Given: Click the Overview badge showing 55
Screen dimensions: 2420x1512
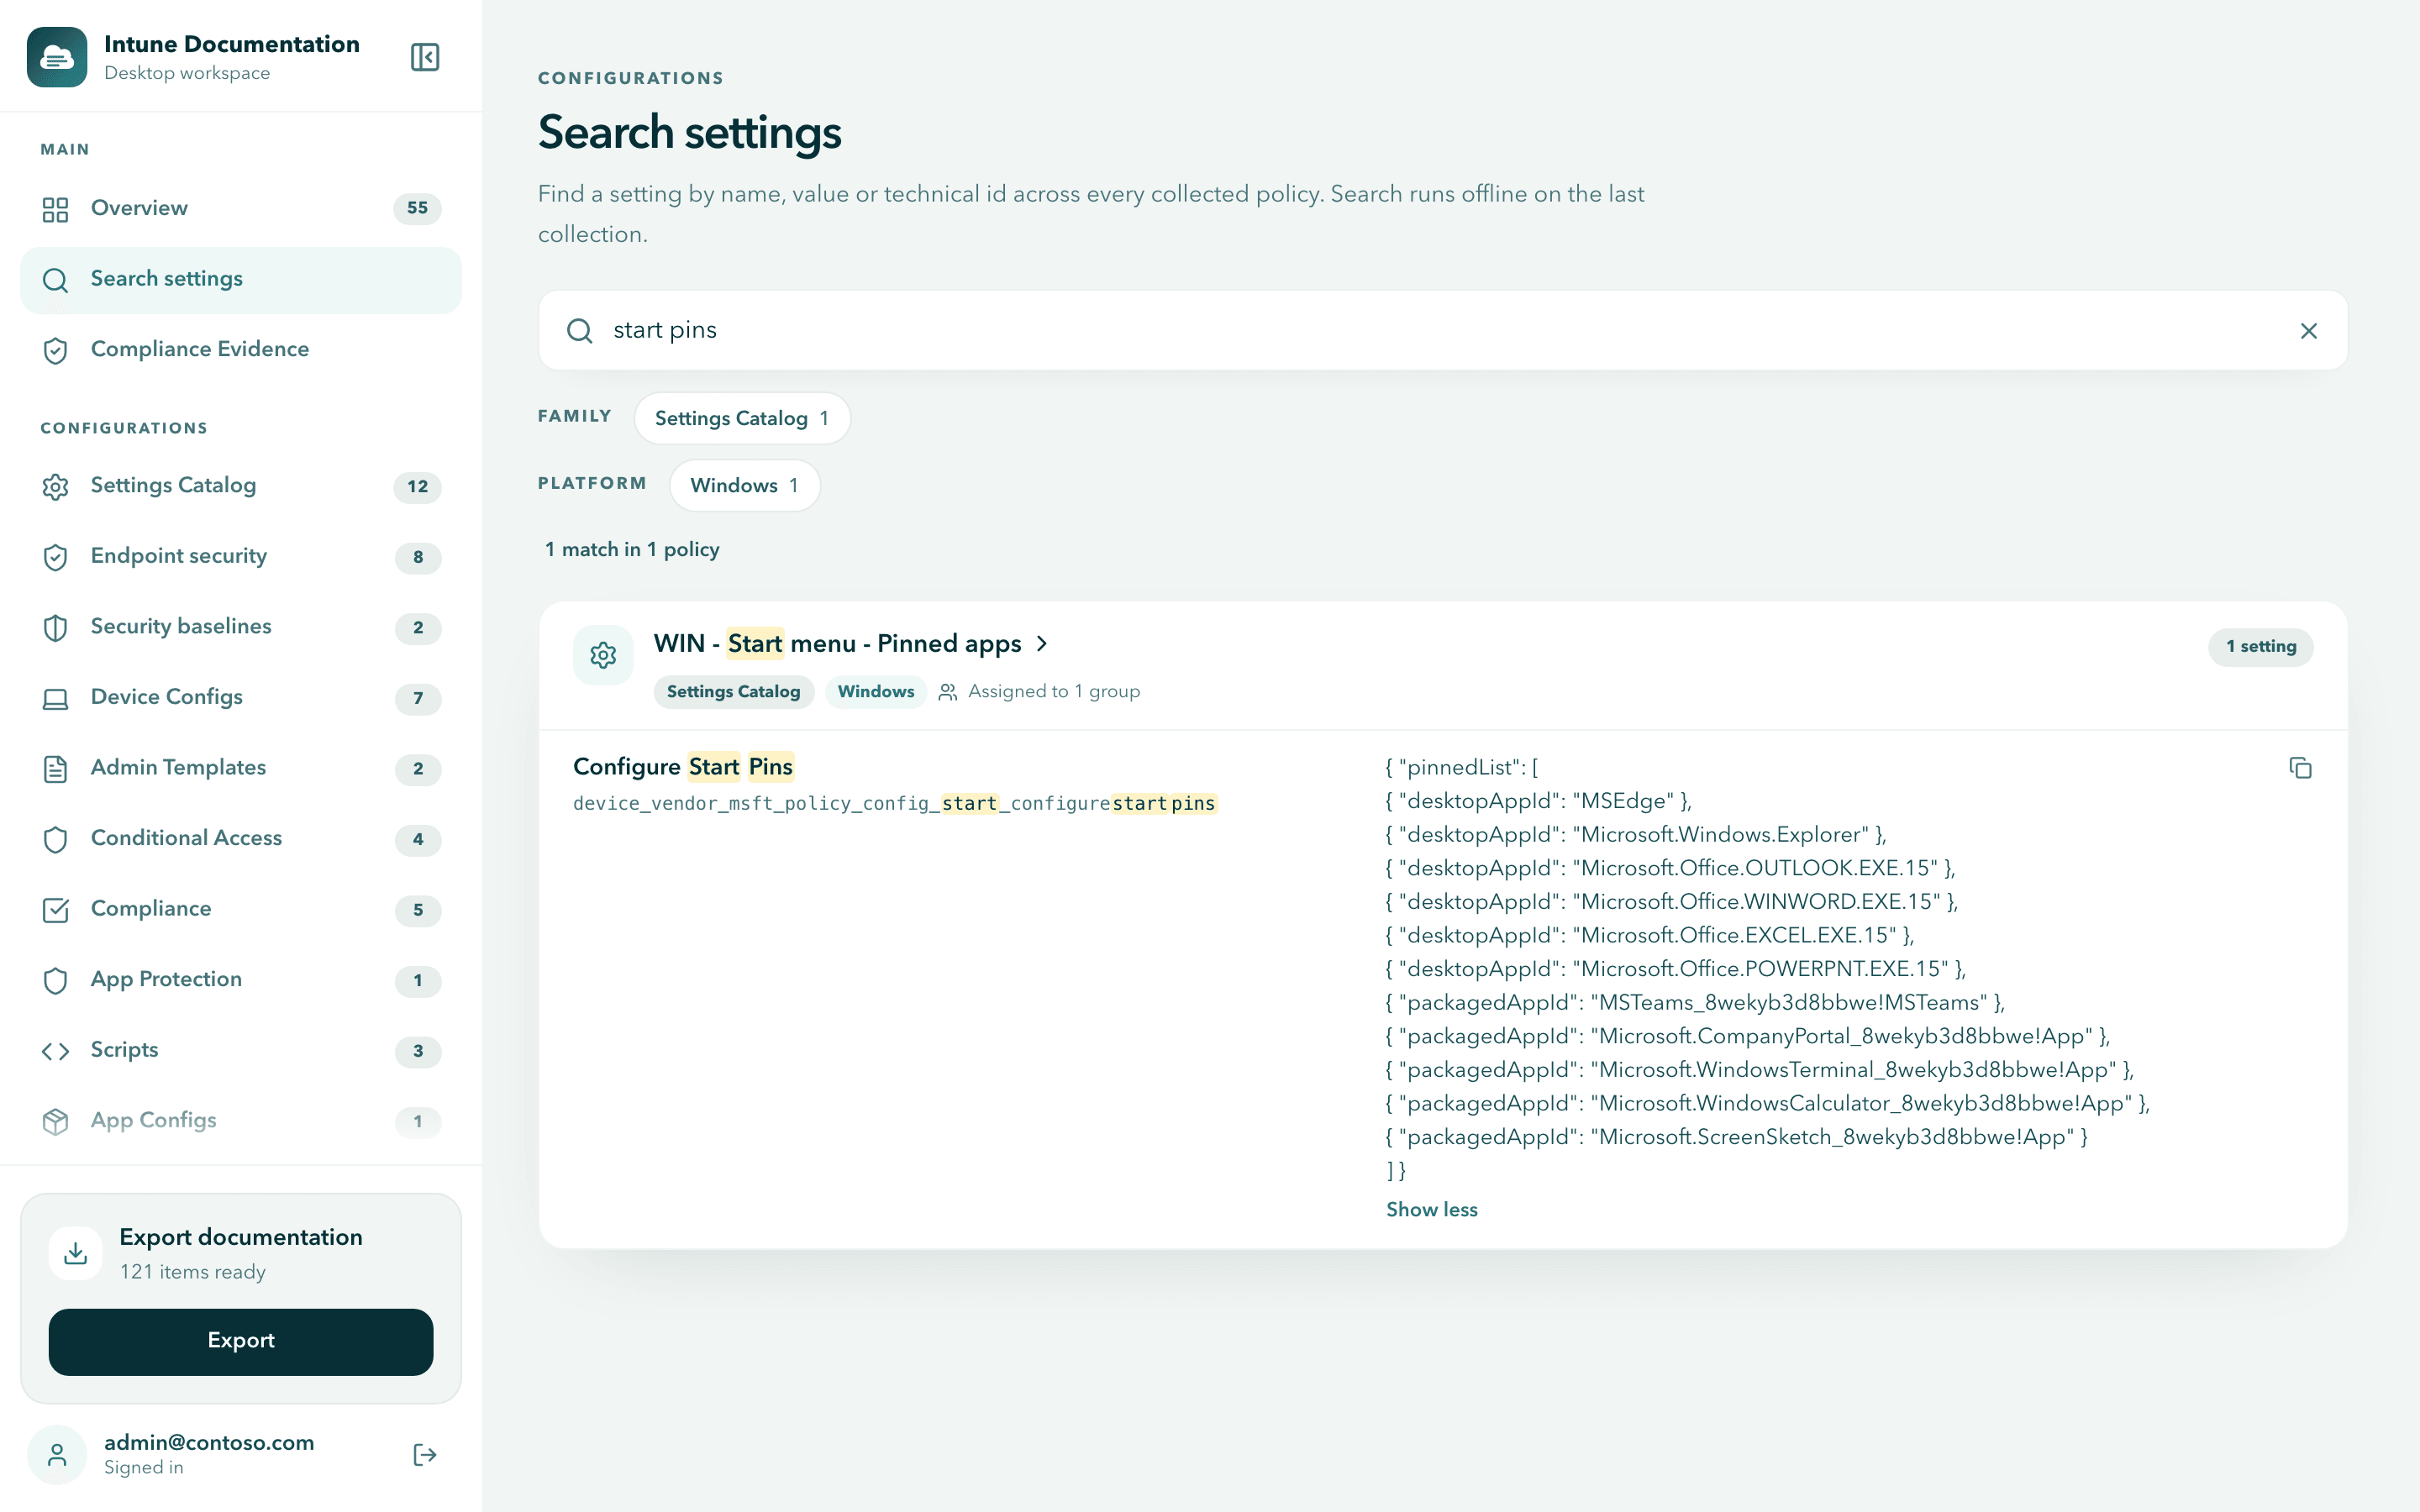Looking at the screenshot, I should click(417, 208).
